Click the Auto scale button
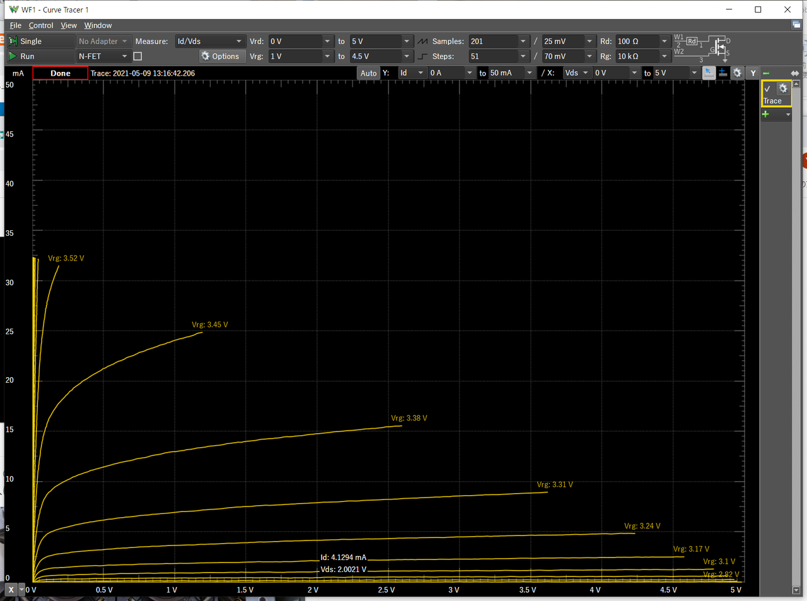Screen dimensions: 807x601 [x=368, y=73]
